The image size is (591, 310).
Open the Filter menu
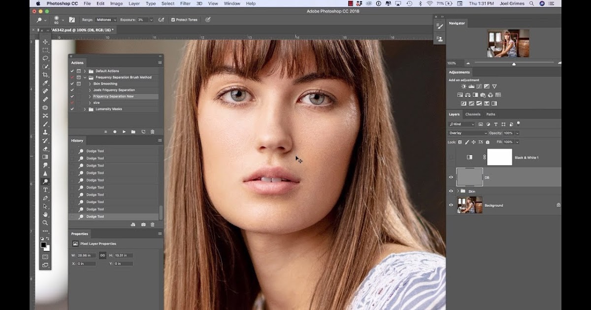coord(185,3)
